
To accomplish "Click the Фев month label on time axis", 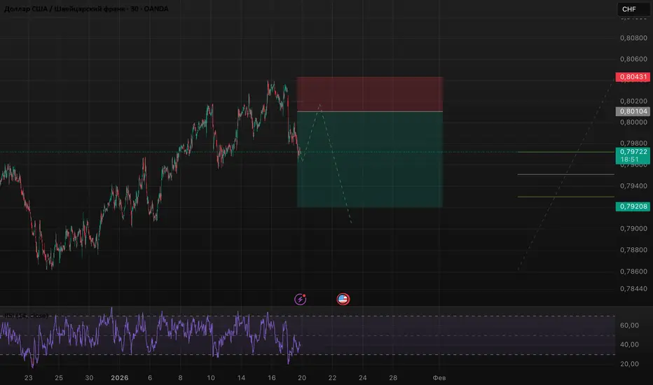I will point(439,378).
